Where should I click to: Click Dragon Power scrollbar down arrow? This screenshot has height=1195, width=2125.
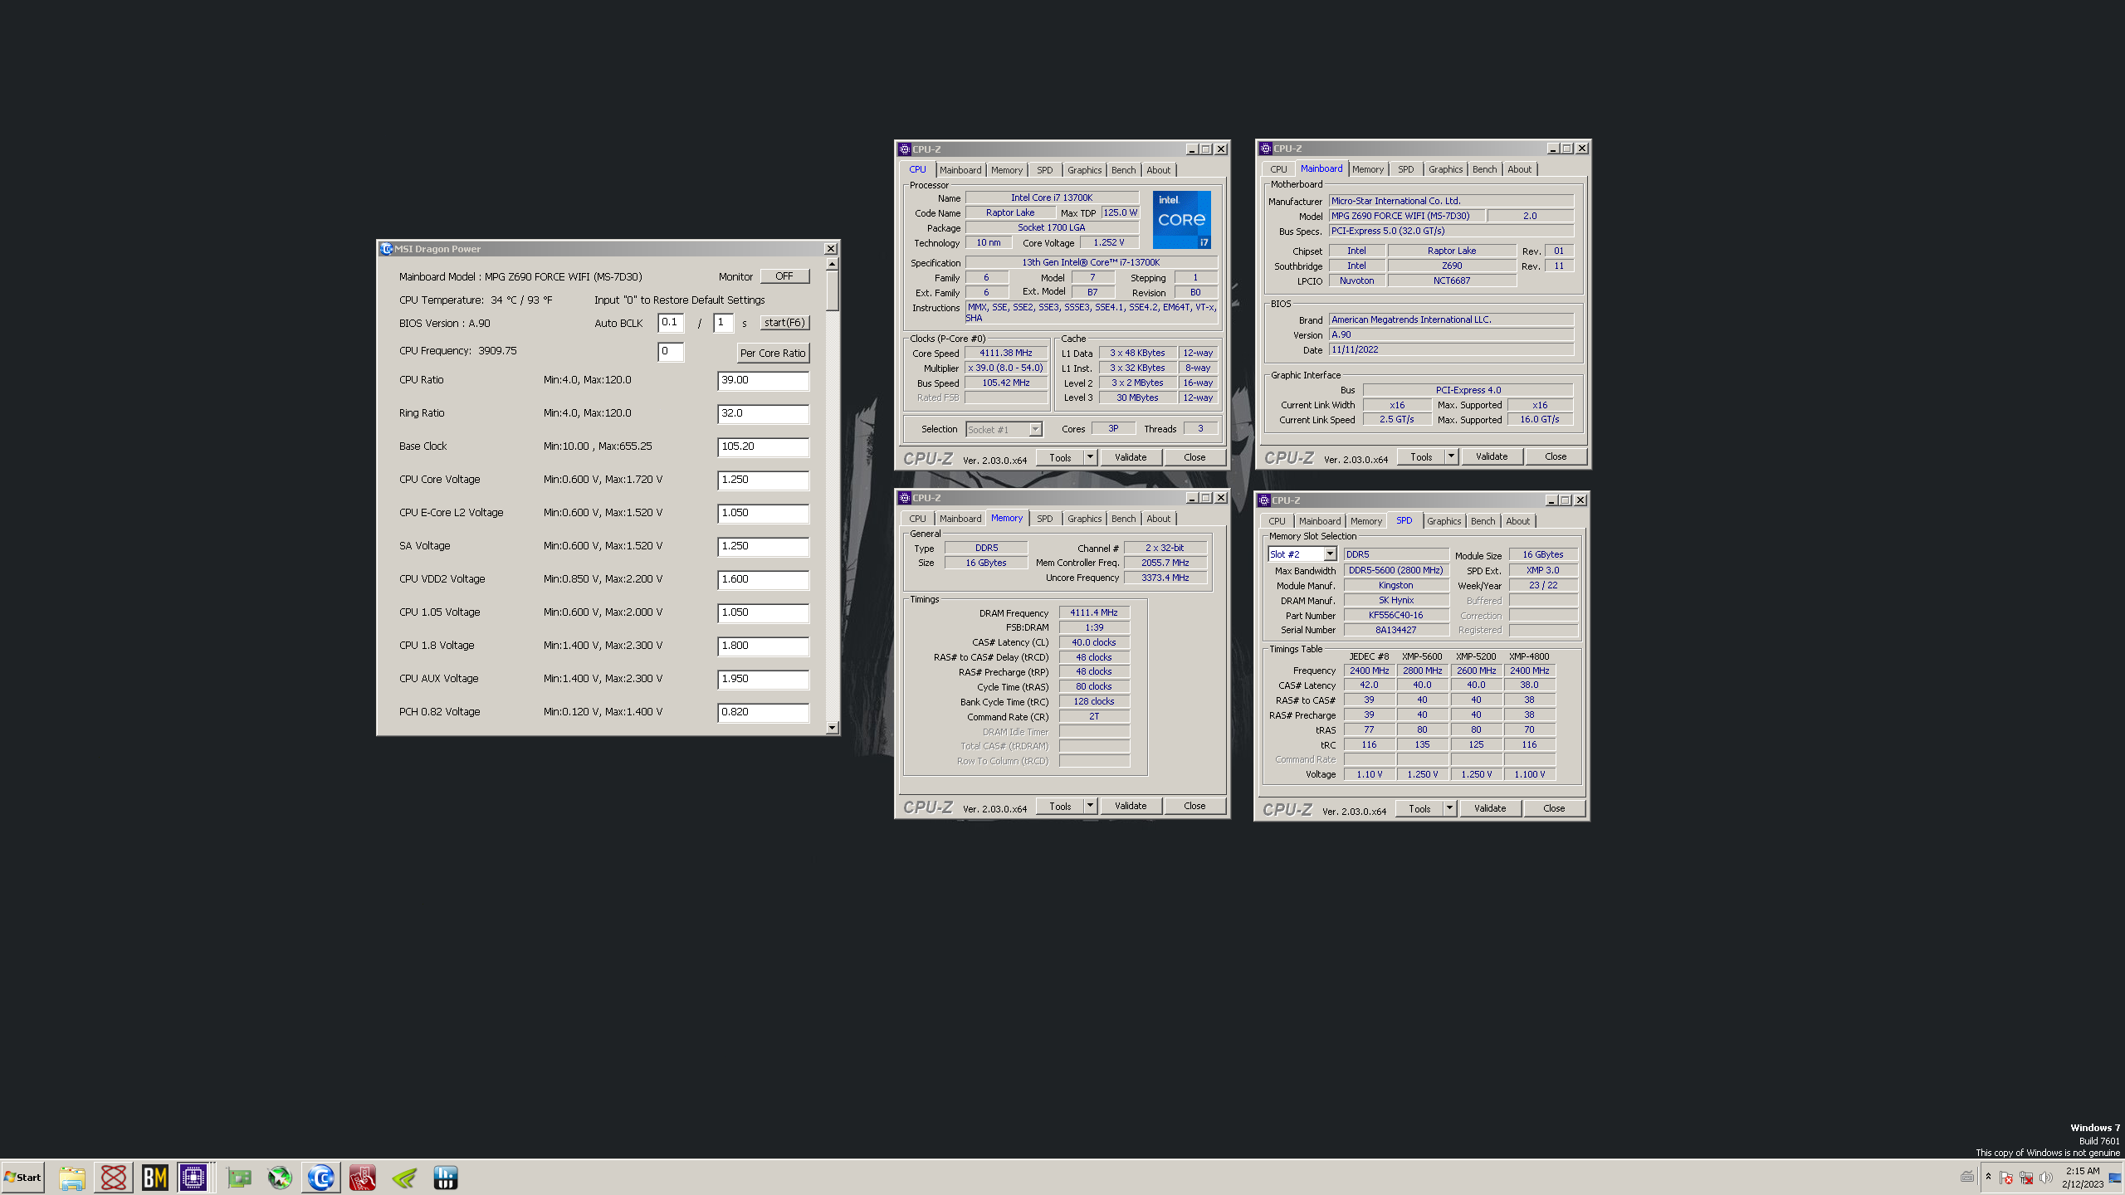[833, 728]
